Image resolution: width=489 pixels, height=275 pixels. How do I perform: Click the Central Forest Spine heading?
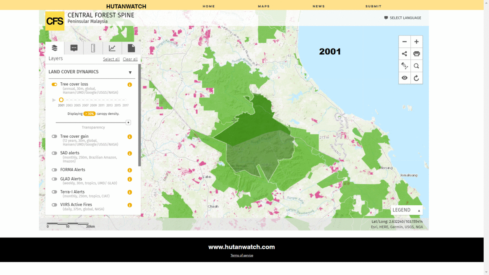tap(101, 15)
